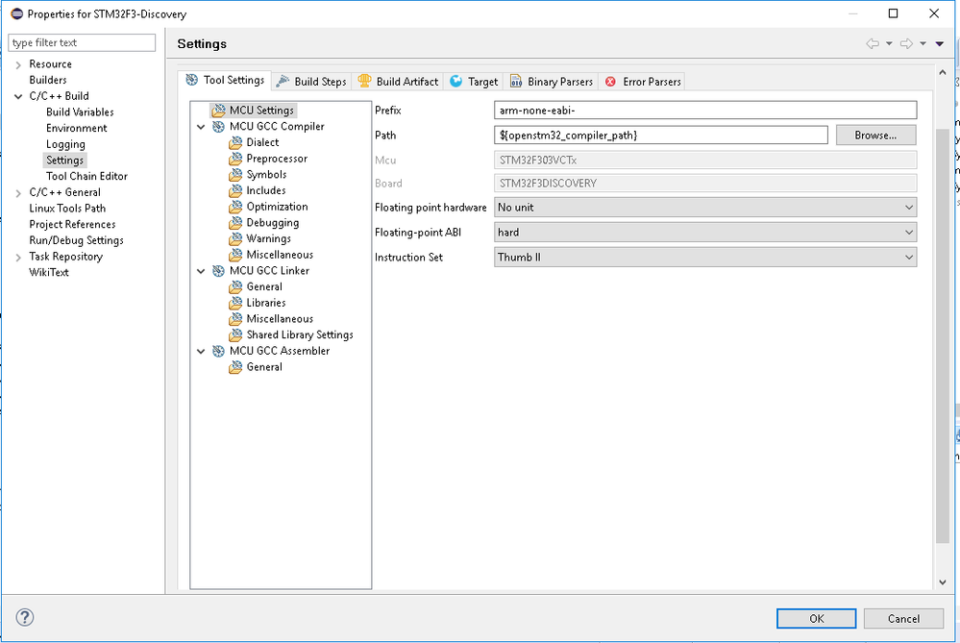This screenshot has width=960, height=643.
Task: Click the compiler Miscellaneous folder icon
Action: (x=235, y=255)
